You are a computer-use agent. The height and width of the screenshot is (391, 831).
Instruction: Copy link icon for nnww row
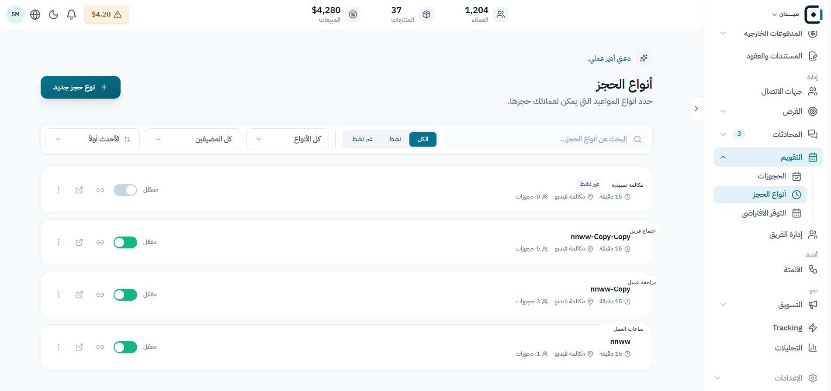pyautogui.click(x=100, y=347)
